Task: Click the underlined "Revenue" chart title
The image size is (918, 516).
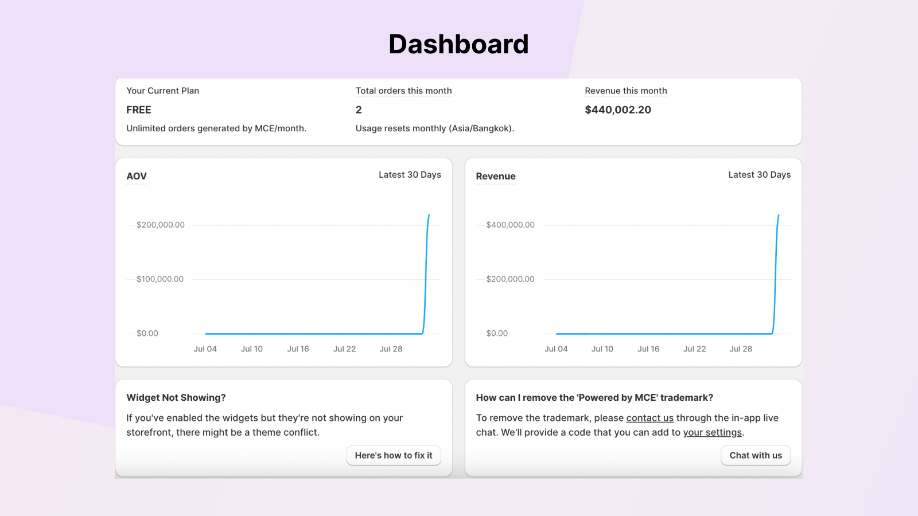Action: pyautogui.click(x=495, y=176)
